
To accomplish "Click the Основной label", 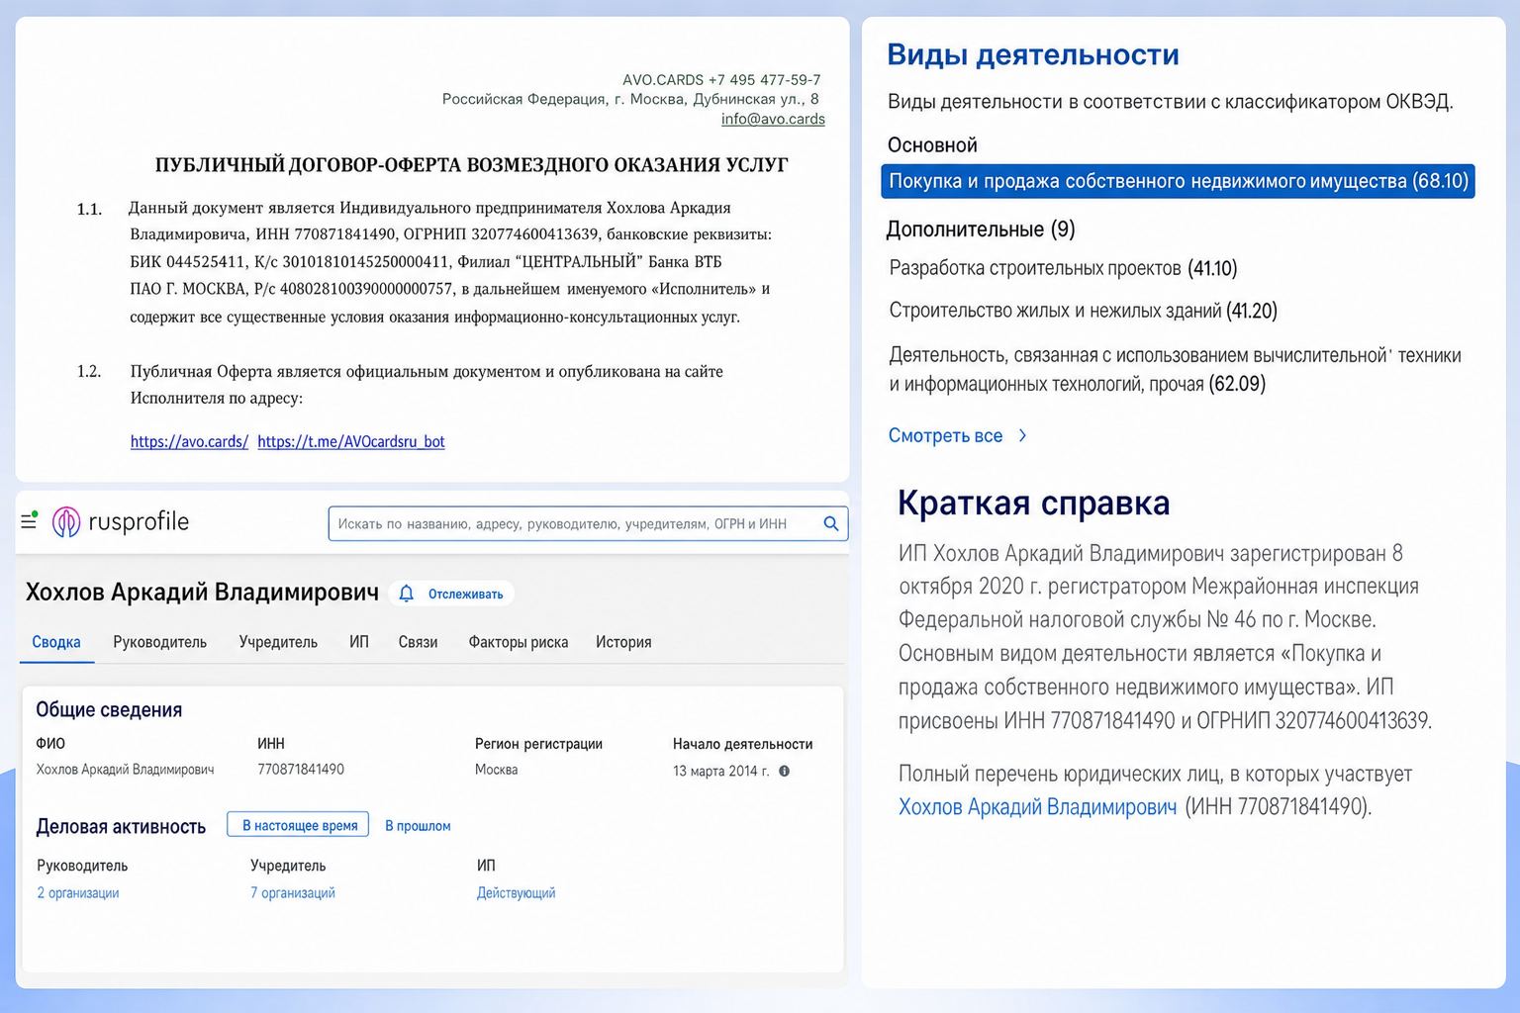I will [932, 145].
